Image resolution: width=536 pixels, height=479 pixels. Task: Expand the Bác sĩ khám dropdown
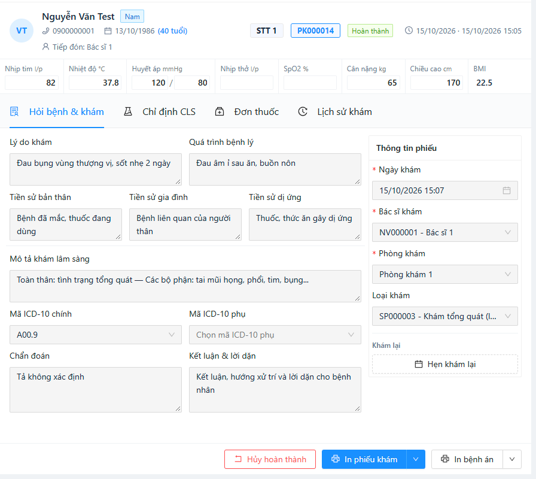pyautogui.click(x=444, y=233)
